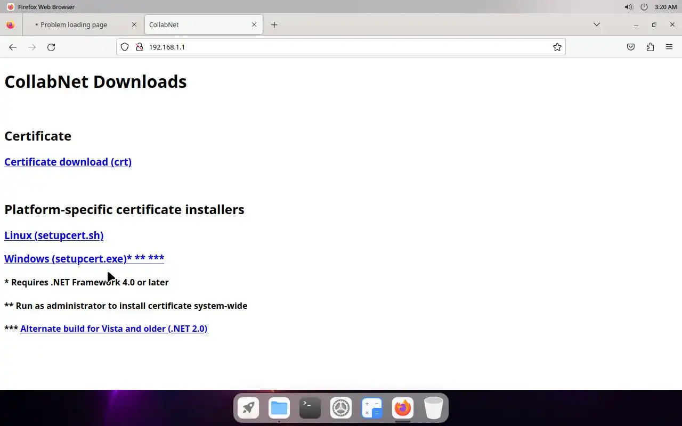Open the Pocket save icon
This screenshot has height=426, width=682.
(631, 47)
